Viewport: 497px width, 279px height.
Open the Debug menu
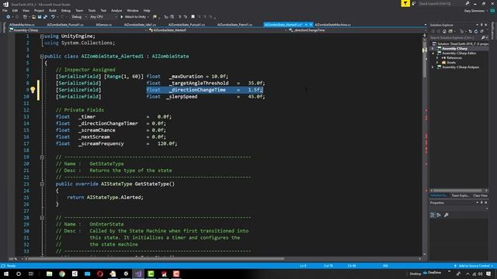[65, 10]
